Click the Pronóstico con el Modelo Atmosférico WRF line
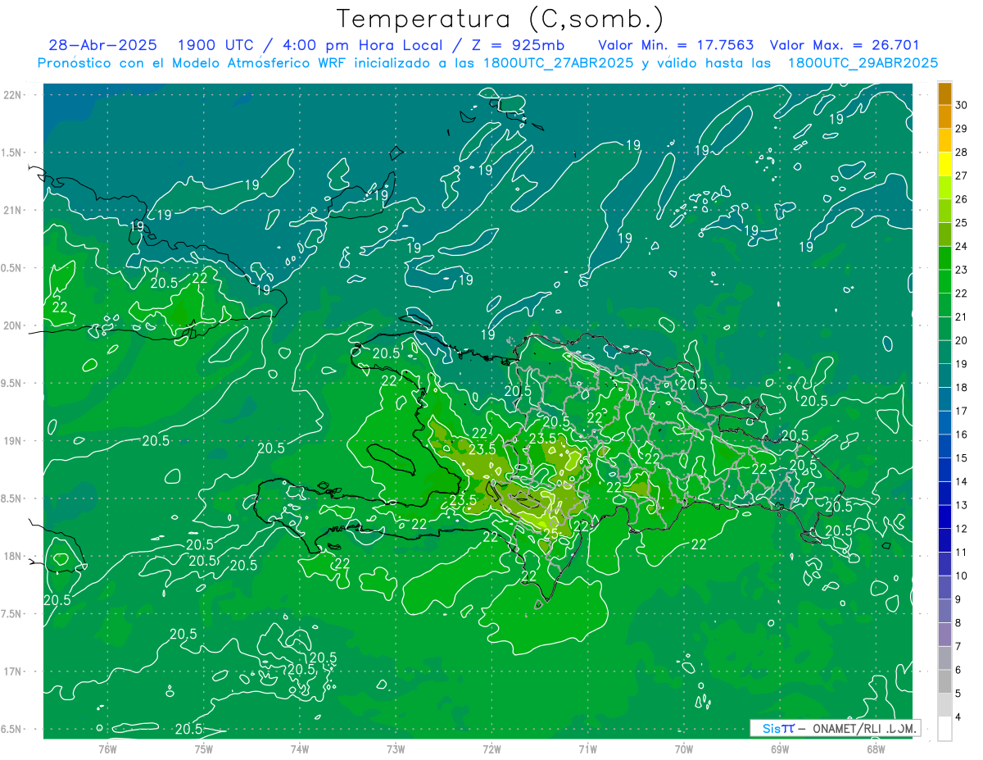This screenshot has width=983, height=760. (487, 63)
